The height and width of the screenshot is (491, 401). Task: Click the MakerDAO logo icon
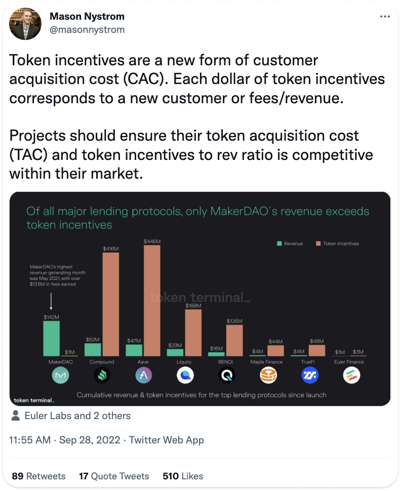pyautogui.click(x=60, y=375)
